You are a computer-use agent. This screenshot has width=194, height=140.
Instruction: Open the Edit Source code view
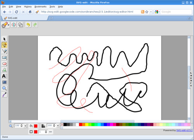tap(14, 25)
